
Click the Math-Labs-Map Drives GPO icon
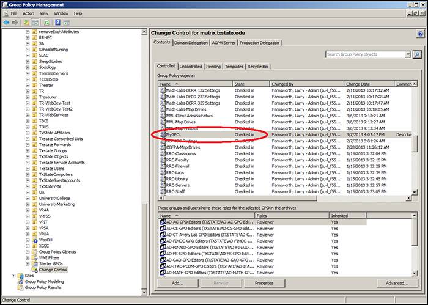click(163, 109)
